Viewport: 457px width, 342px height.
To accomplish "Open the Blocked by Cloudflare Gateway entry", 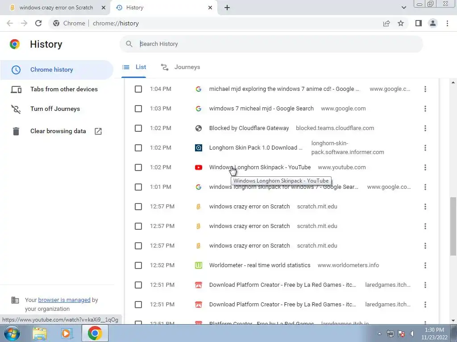I will pyautogui.click(x=249, y=128).
